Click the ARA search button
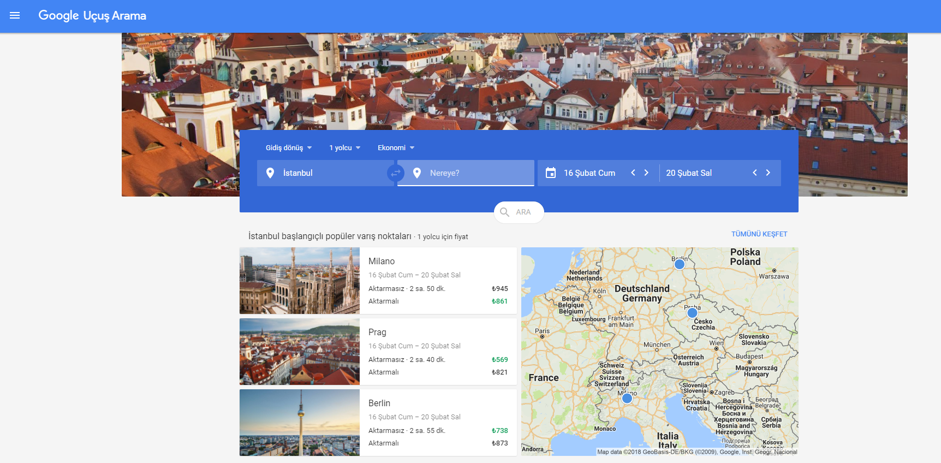Screen dimensions: 941x463 [x=519, y=212]
